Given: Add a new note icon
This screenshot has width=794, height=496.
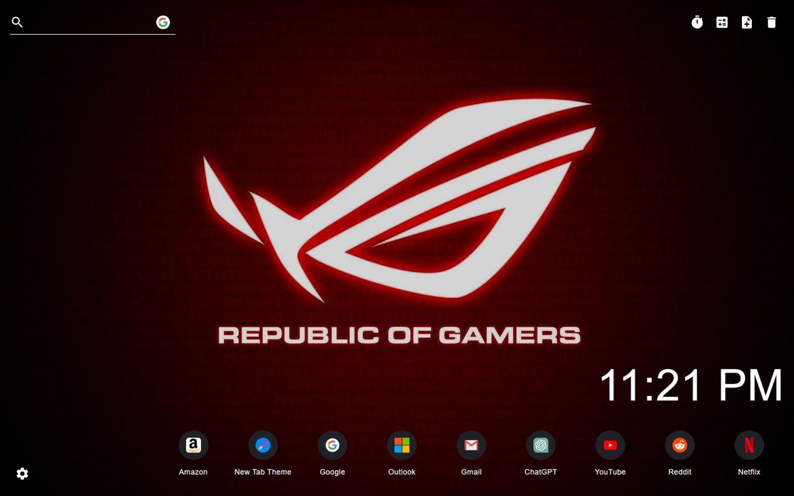Looking at the screenshot, I should point(747,22).
